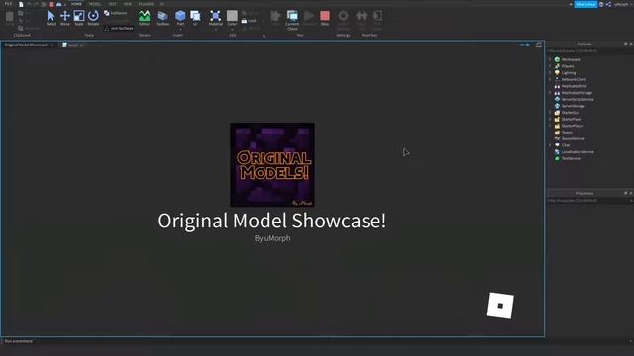Toggle the Join Surfaces option
The height and width of the screenshot is (356, 634).
119,29
